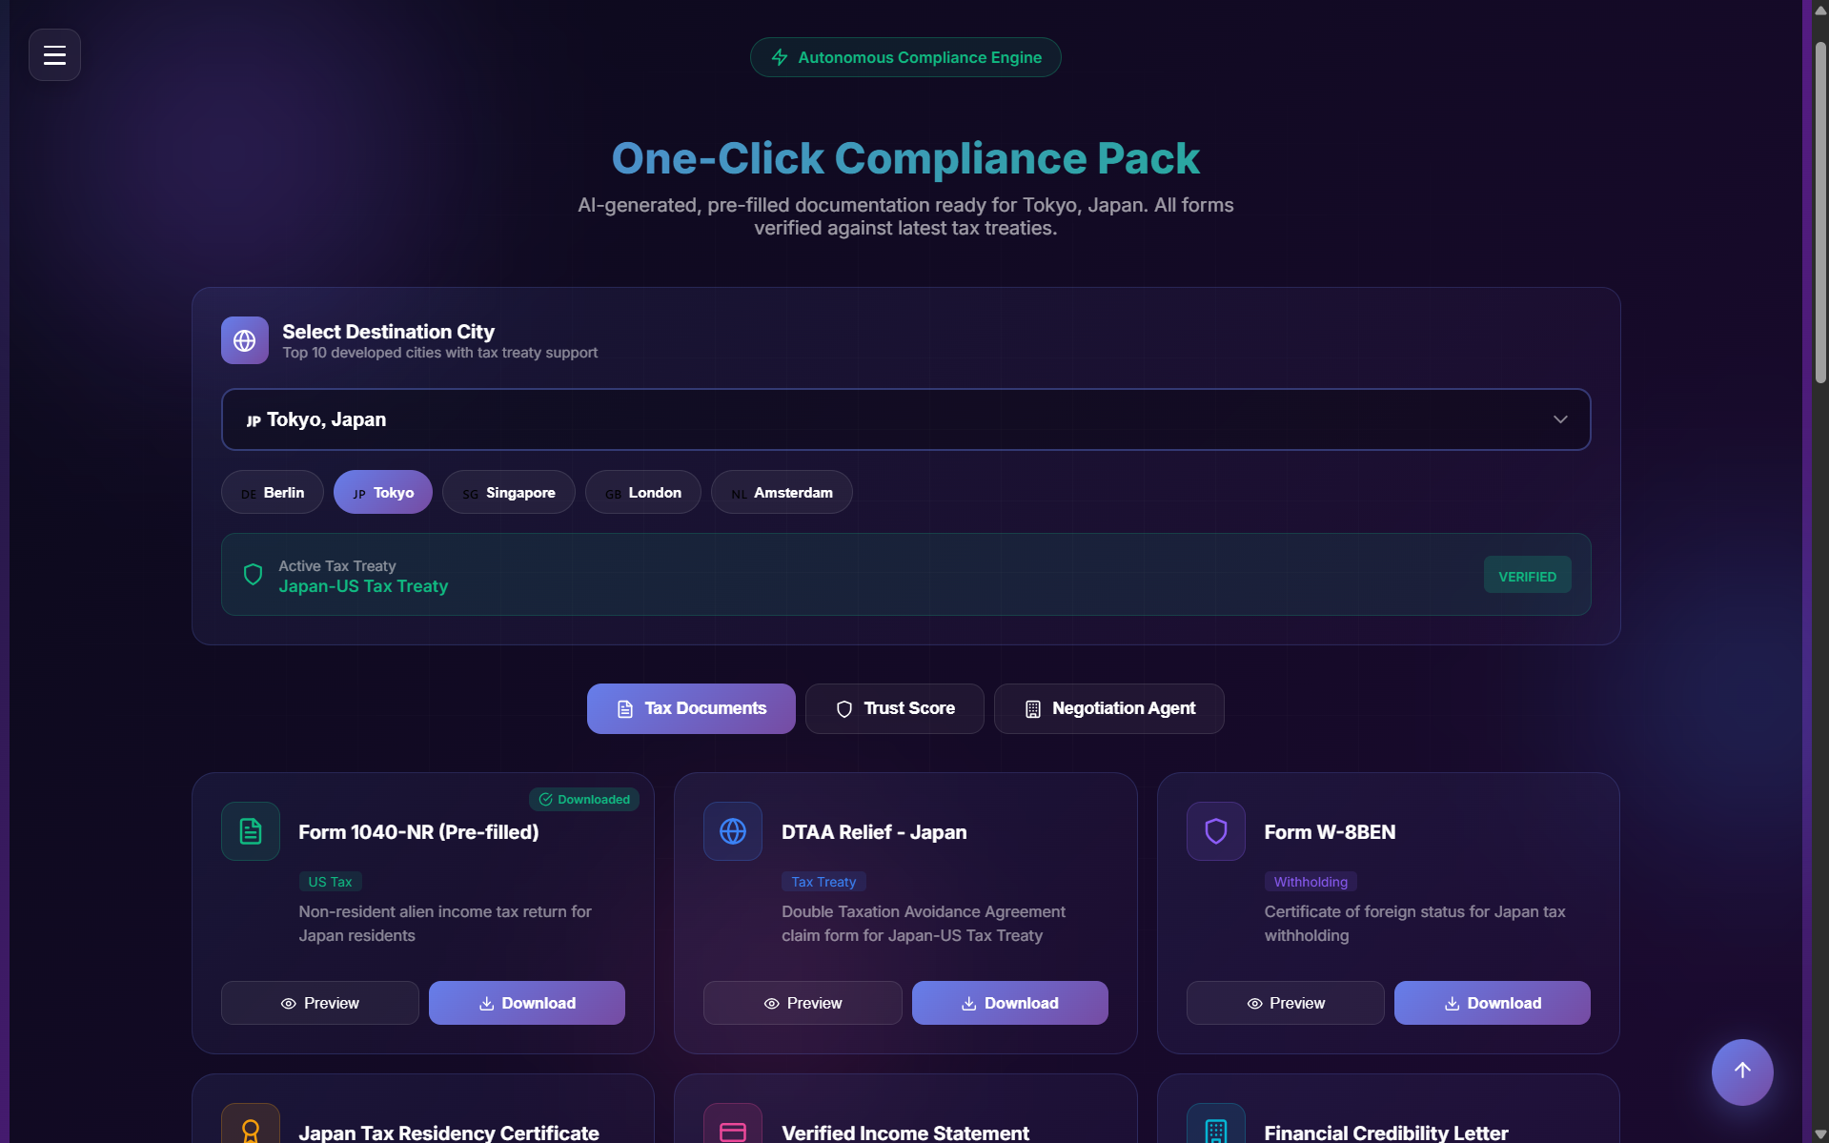
Task: Click the scrollbar down arrow
Action: coord(1820,1134)
